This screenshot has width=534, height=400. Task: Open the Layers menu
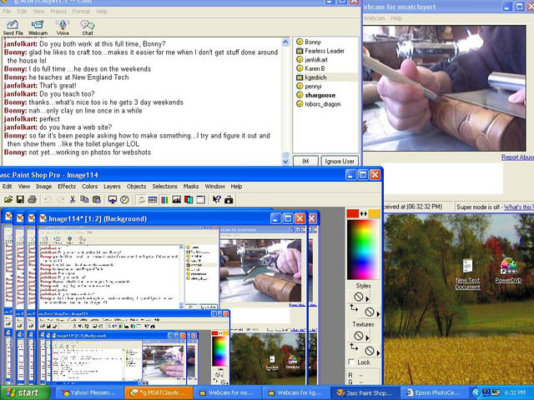[x=112, y=187]
